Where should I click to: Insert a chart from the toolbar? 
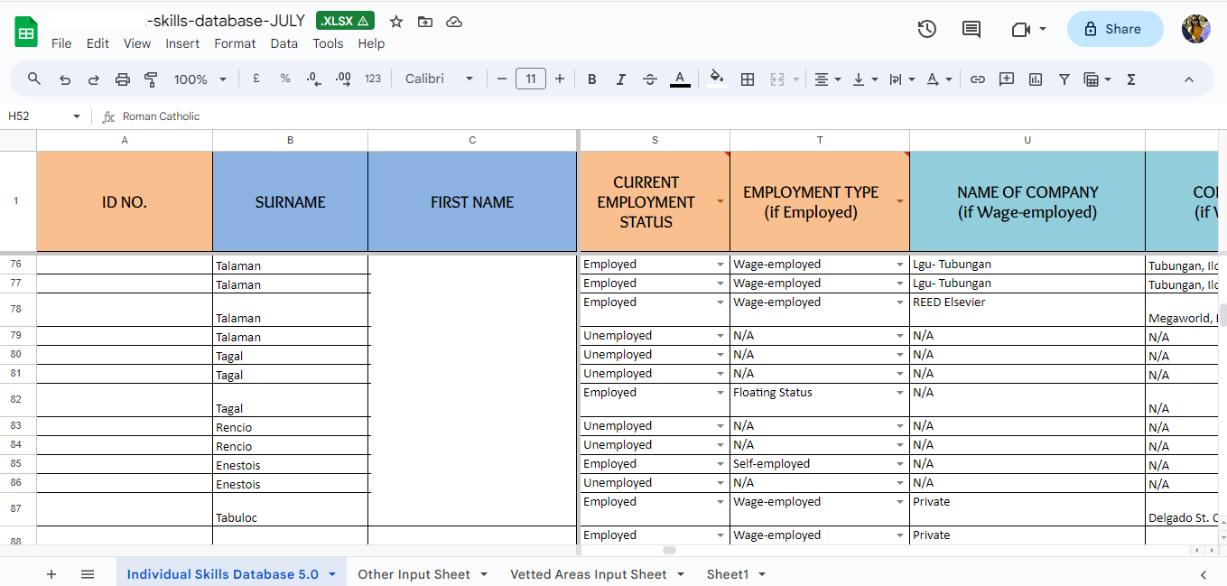pyautogui.click(x=1036, y=79)
